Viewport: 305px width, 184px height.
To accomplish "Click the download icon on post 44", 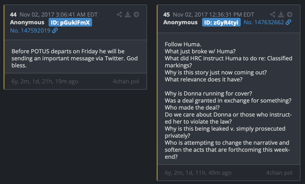I will (128, 15).
